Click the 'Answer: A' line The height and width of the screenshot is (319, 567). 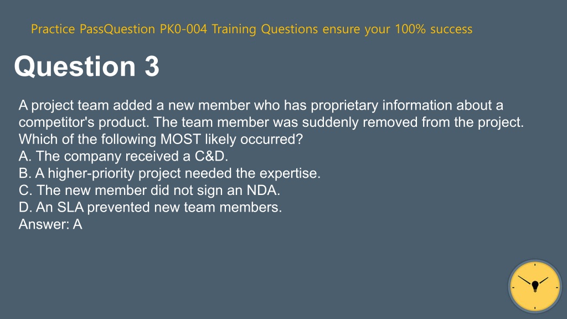pyautogui.click(x=50, y=224)
